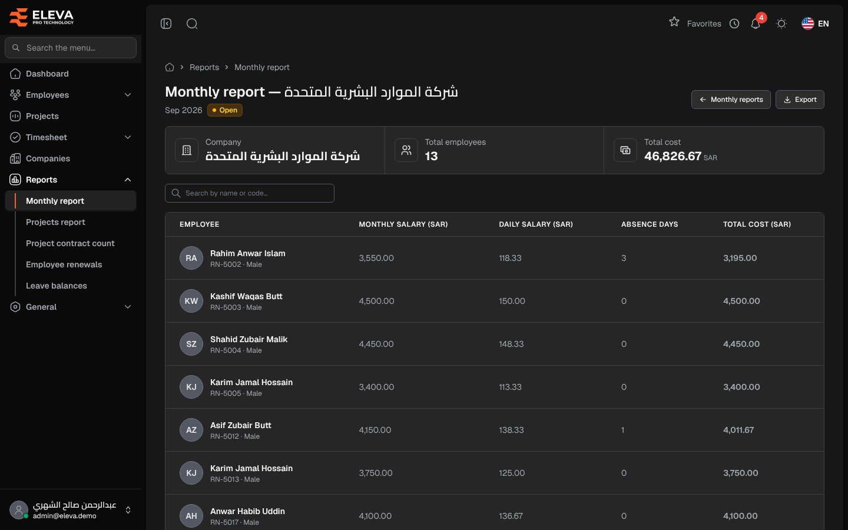Click Reports breadcrumb link

204,67
